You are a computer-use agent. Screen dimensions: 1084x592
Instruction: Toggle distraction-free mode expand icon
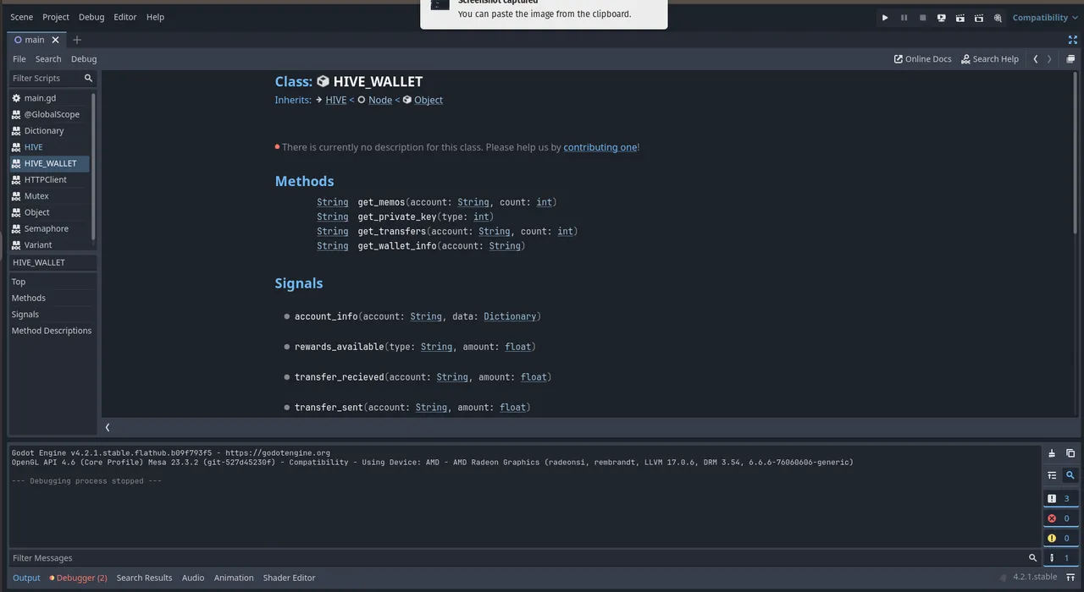pyautogui.click(x=1073, y=40)
